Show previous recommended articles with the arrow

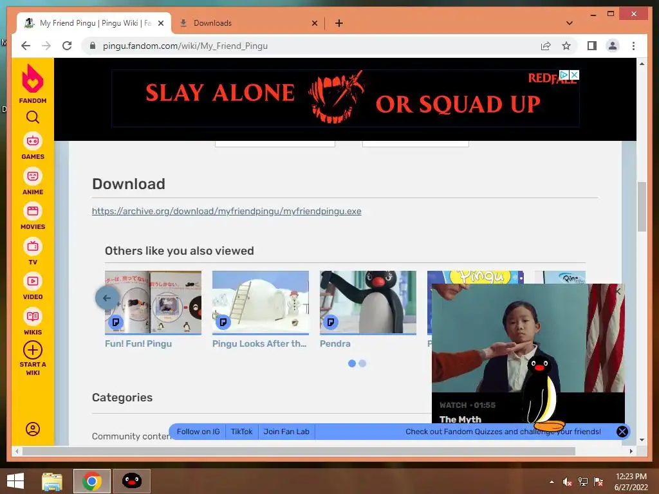107,298
